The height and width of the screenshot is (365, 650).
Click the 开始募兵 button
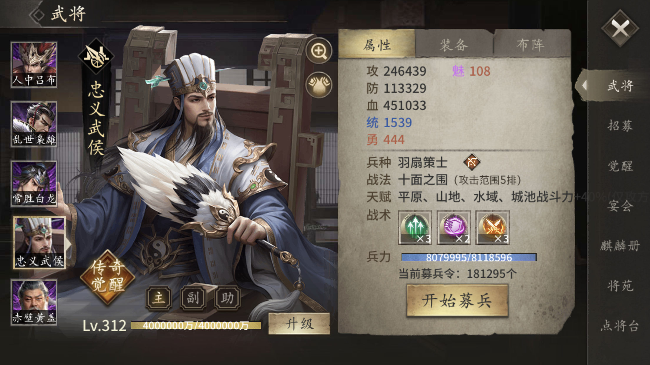(457, 300)
